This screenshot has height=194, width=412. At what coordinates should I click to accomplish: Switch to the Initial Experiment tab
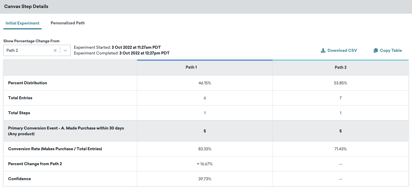point(22,23)
